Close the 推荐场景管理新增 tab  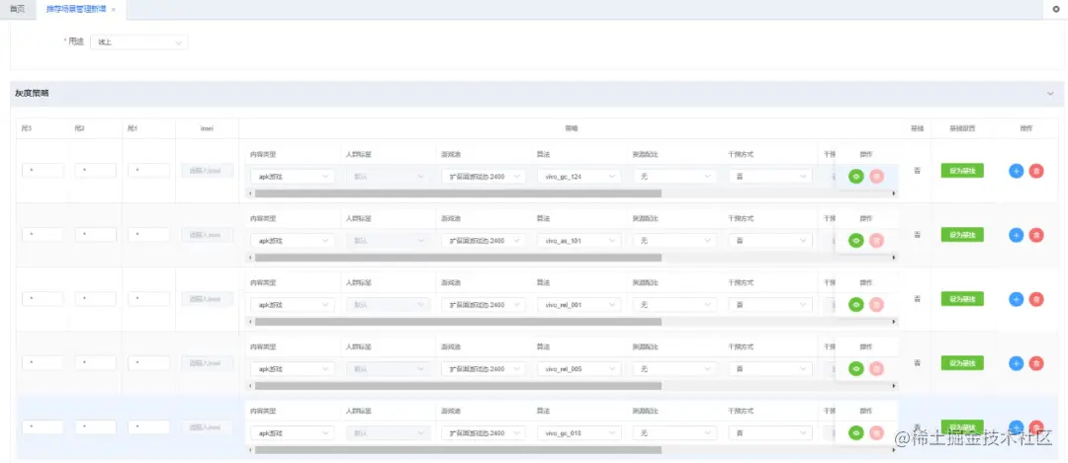(x=113, y=10)
